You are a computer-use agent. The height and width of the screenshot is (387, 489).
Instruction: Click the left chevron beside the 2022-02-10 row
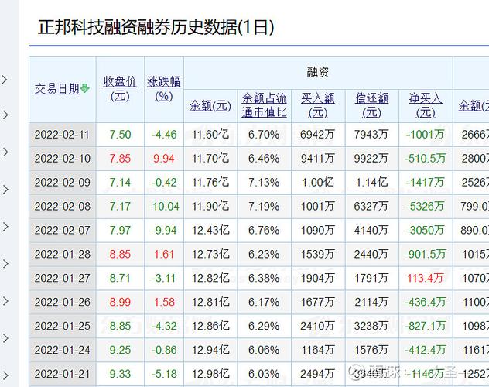click(x=5, y=152)
